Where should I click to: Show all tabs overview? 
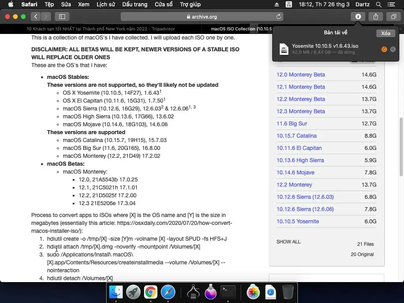[393, 17]
